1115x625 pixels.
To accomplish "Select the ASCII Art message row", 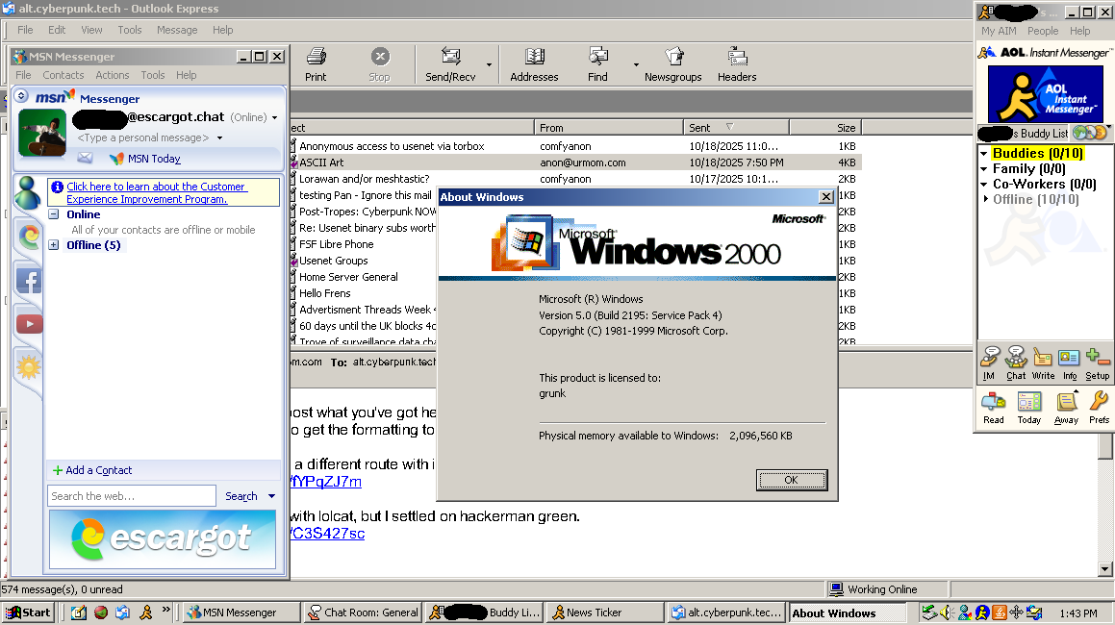I will (576, 162).
